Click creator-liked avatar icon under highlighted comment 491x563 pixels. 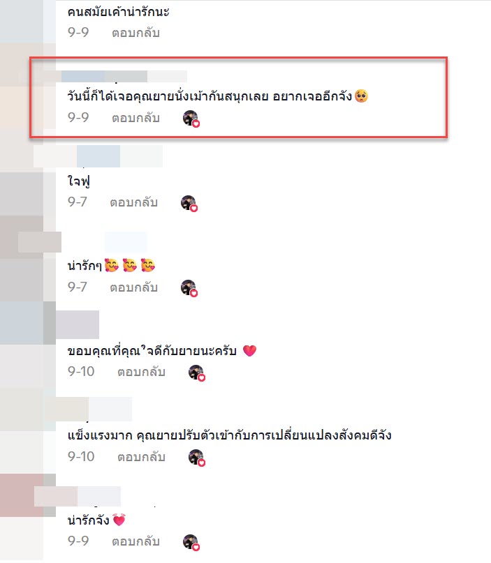pos(191,119)
